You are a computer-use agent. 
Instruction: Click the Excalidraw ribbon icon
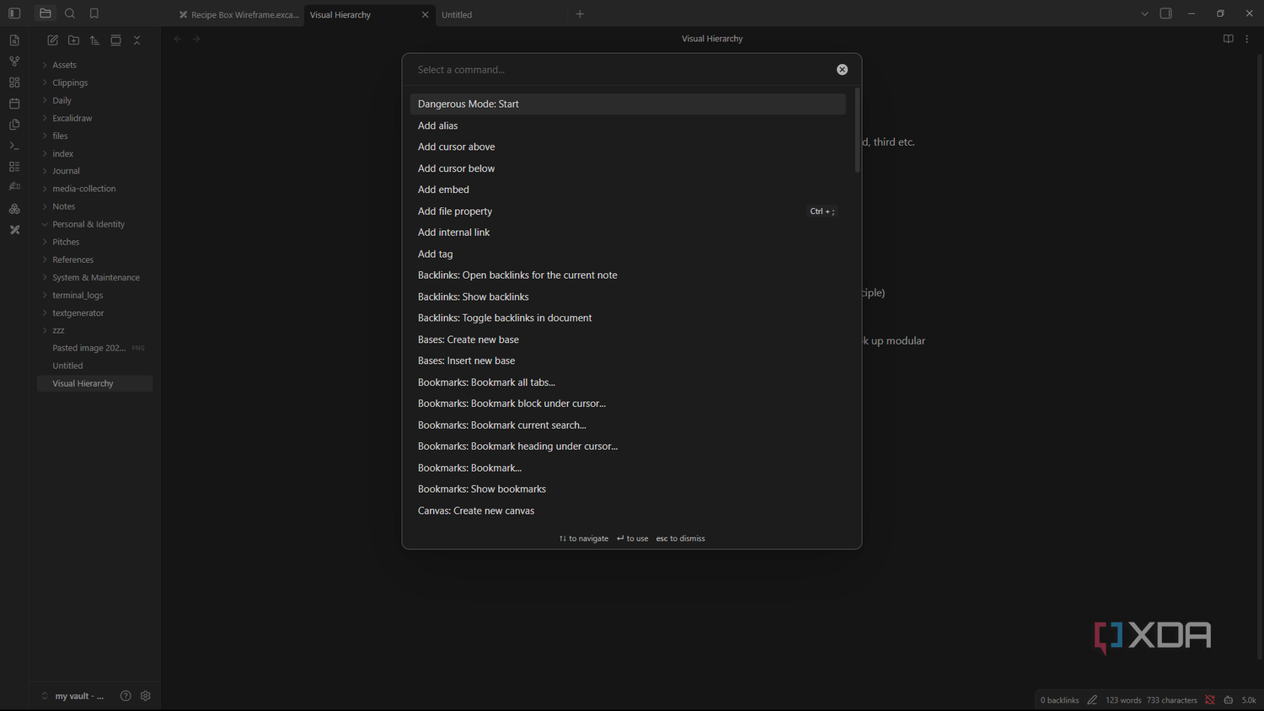pos(14,229)
